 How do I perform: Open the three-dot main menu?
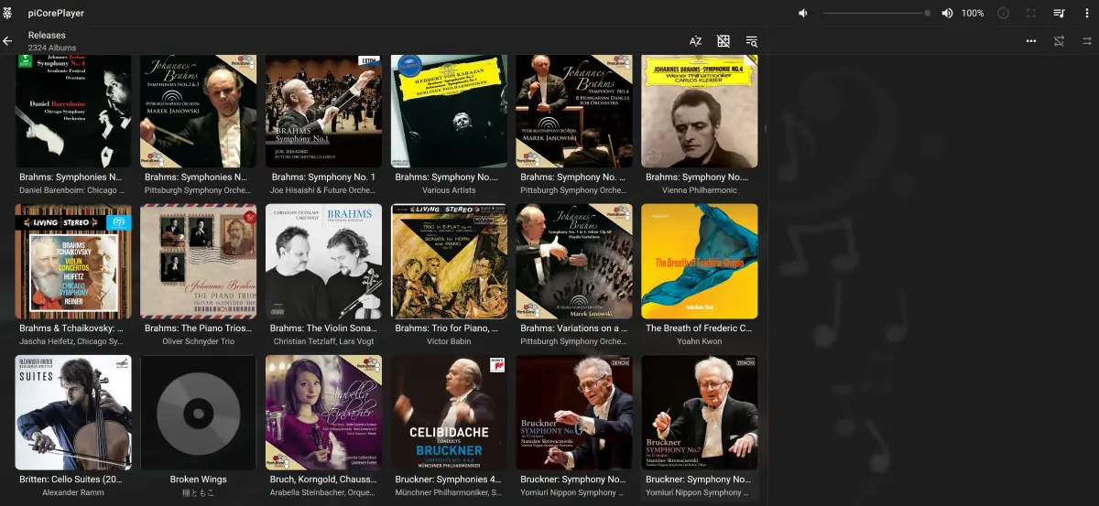(1087, 13)
